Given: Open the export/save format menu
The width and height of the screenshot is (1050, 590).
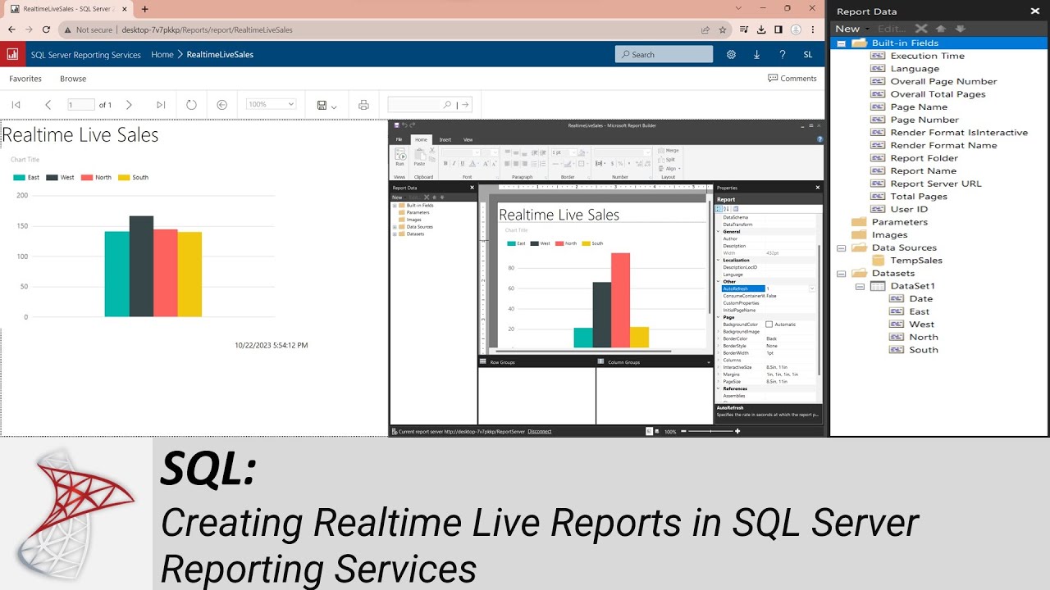Looking at the screenshot, I should (x=326, y=105).
